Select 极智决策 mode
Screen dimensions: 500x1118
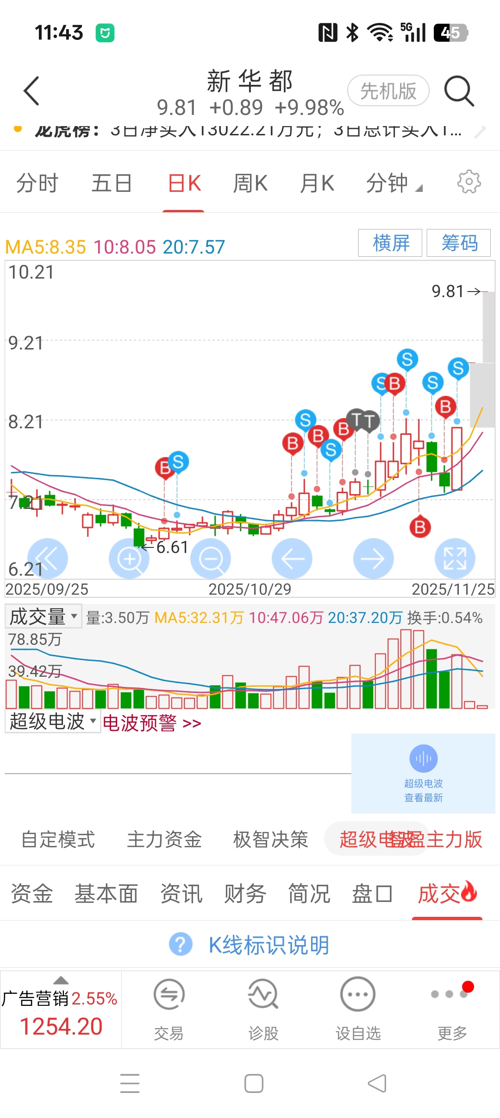[x=271, y=839]
